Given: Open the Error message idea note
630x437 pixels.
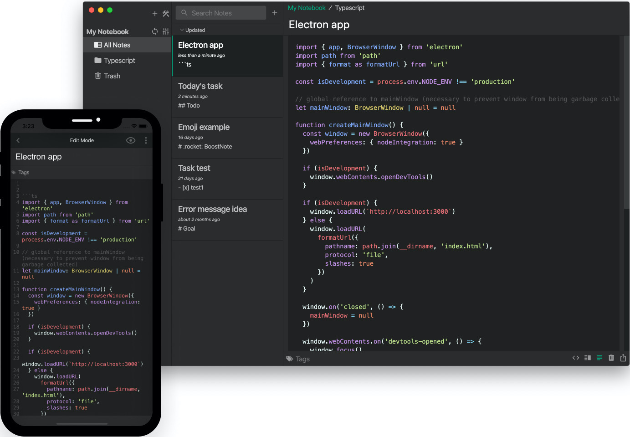Looking at the screenshot, I should (x=228, y=220).
